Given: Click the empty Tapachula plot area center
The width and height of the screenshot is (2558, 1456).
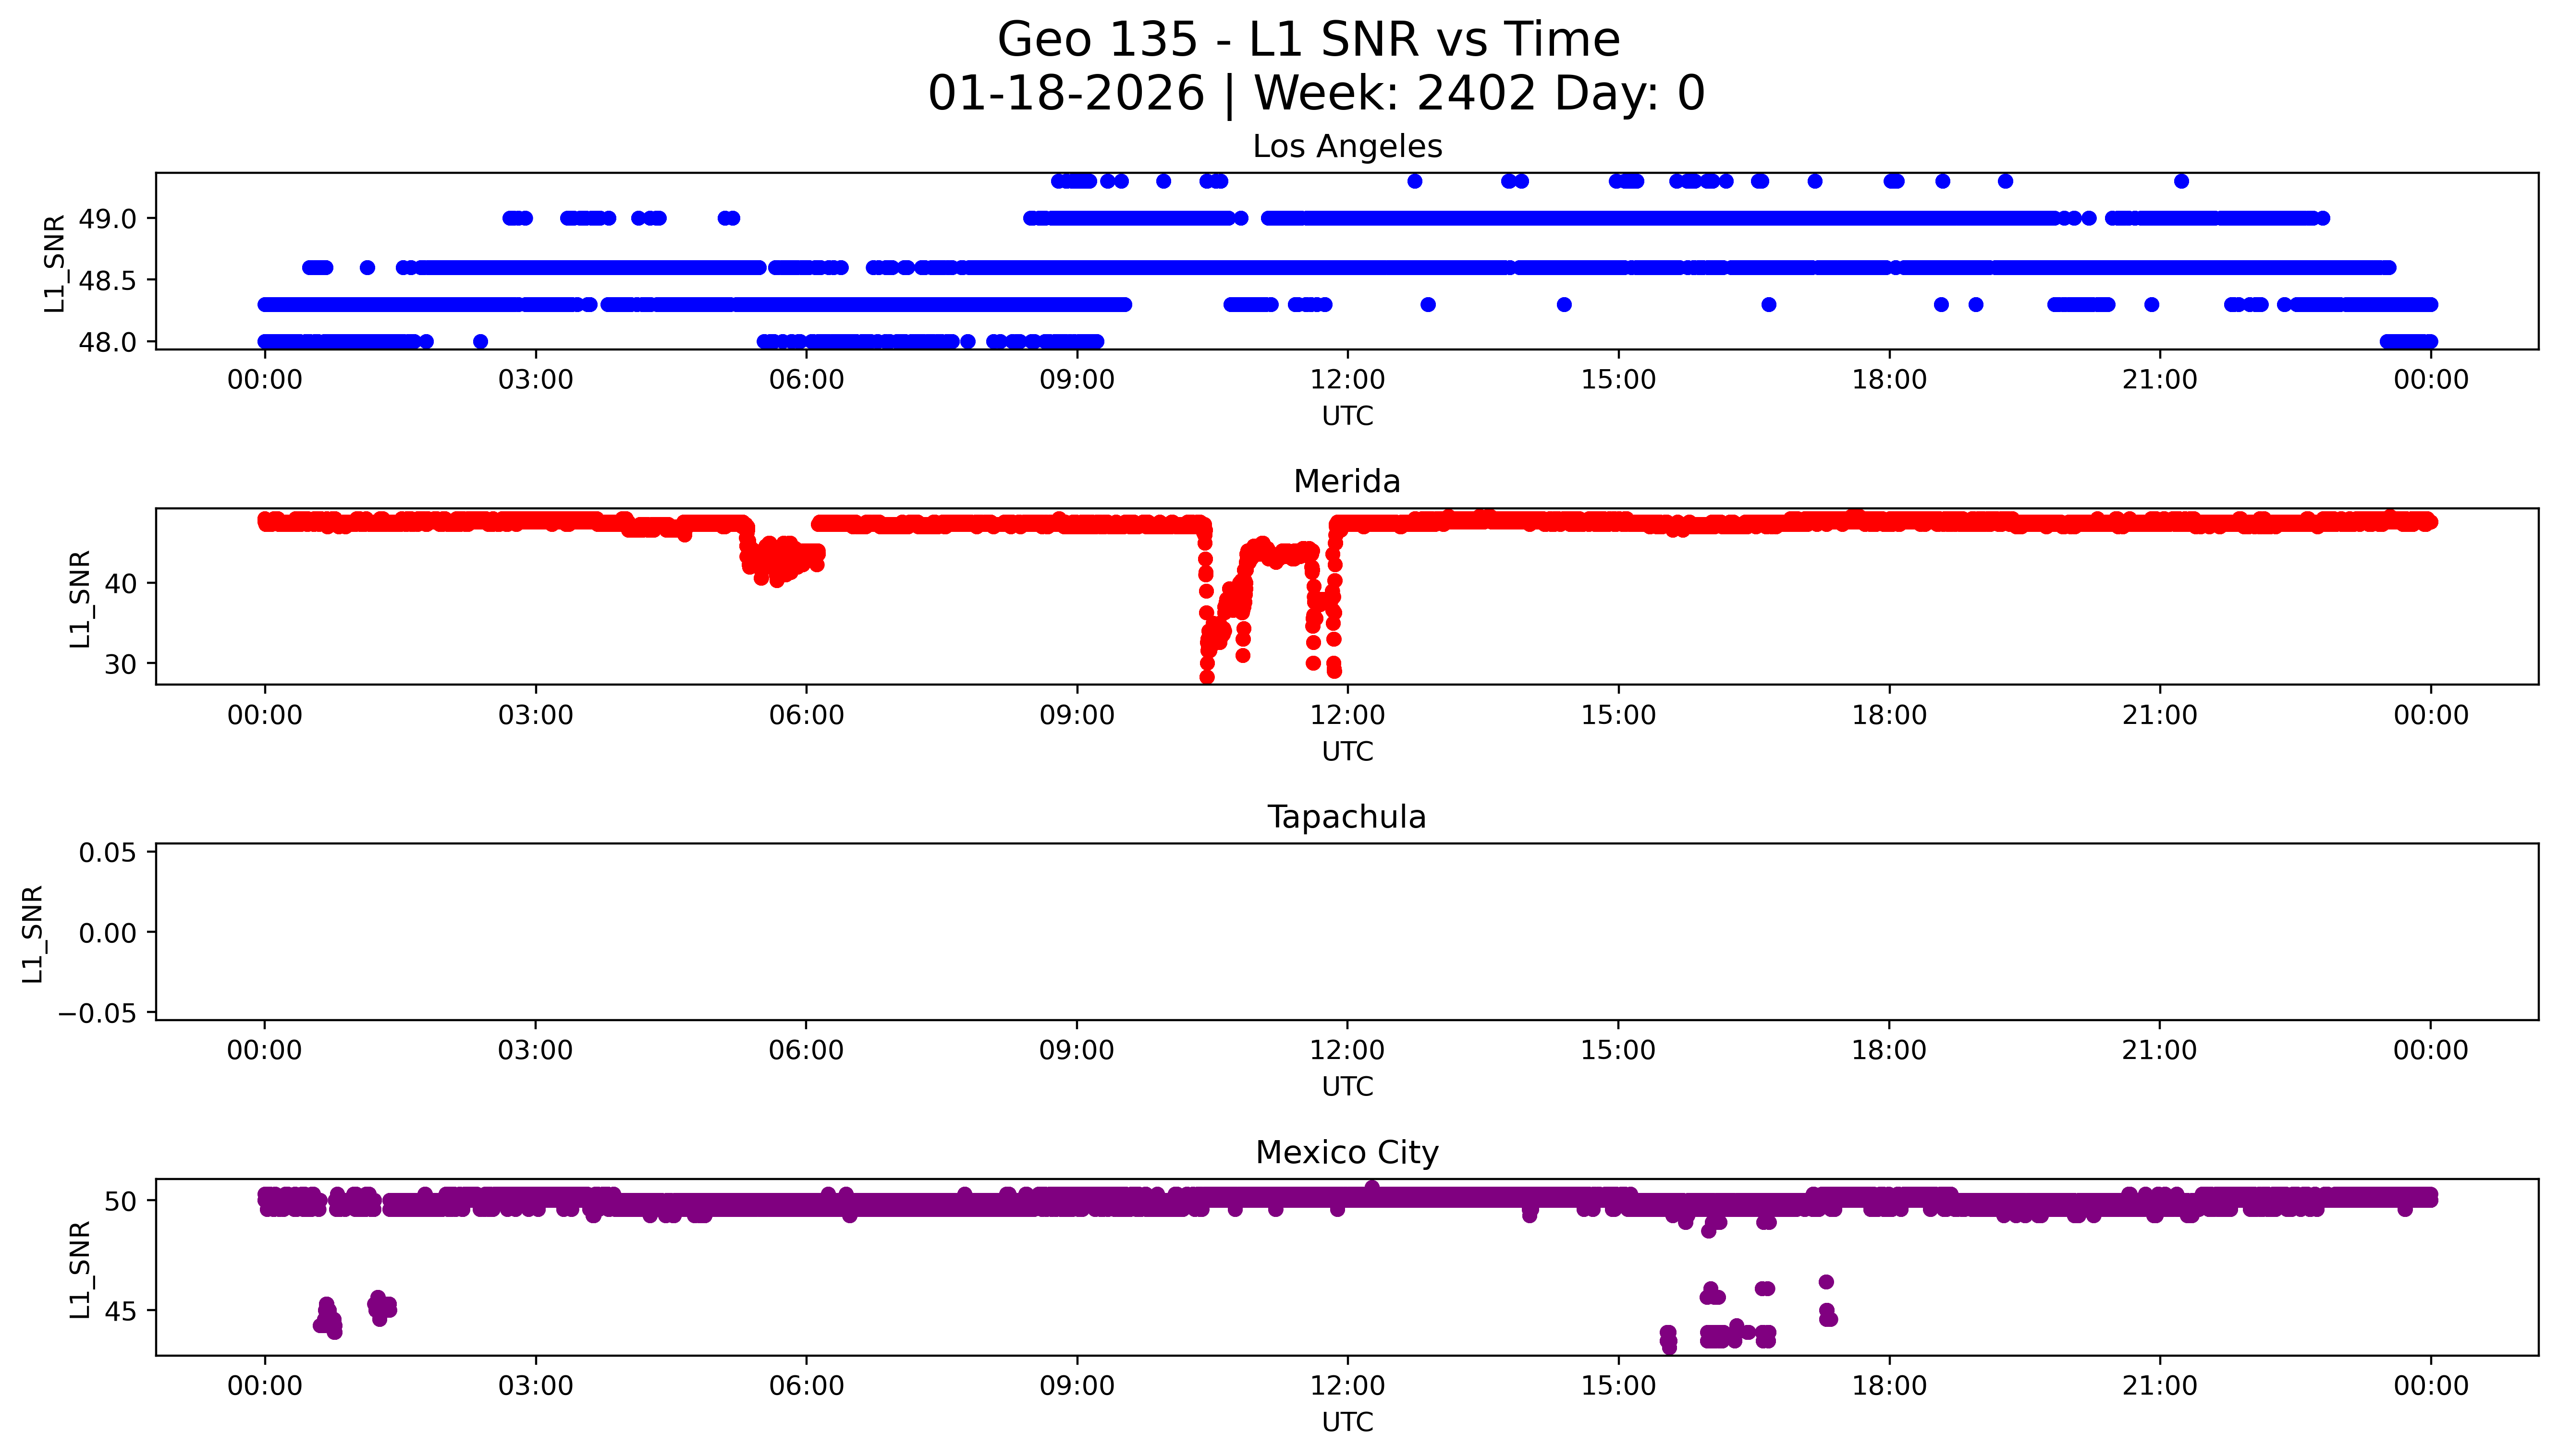Looking at the screenshot, I should pyautogui.click(x=1346, y=932).
